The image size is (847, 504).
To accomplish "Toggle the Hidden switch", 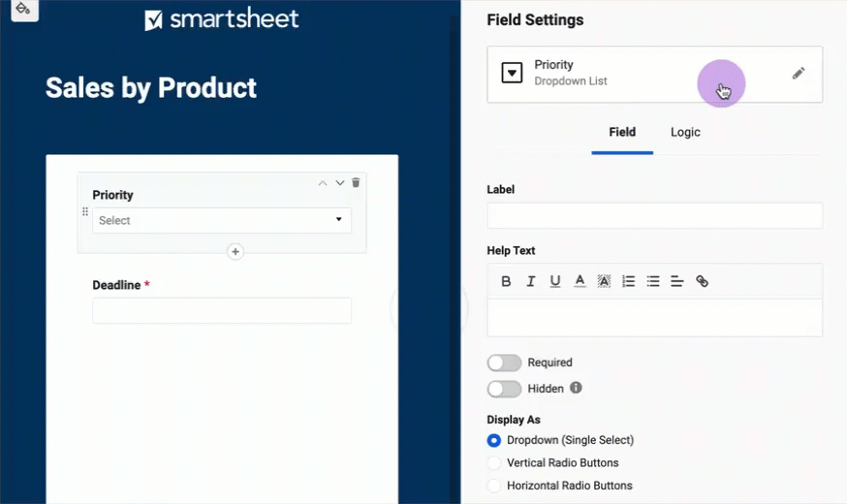I will [x=504, y=389].
